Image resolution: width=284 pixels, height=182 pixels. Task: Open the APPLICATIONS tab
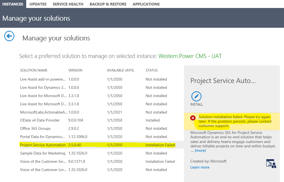pyautogui.click(x=146, y=4)
